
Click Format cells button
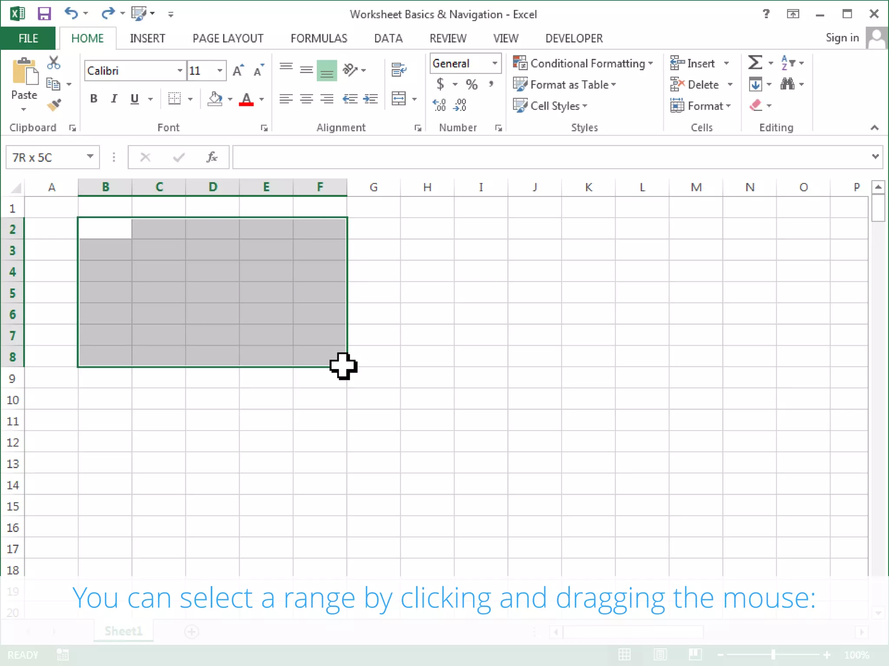[x=701, y=105]
